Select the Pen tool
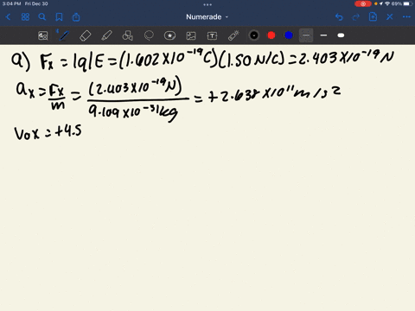Viewport: 415px width, 311px height. click(64, 35)
